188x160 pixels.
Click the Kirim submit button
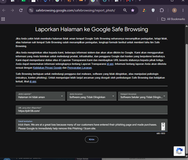(x=92, y=139)
